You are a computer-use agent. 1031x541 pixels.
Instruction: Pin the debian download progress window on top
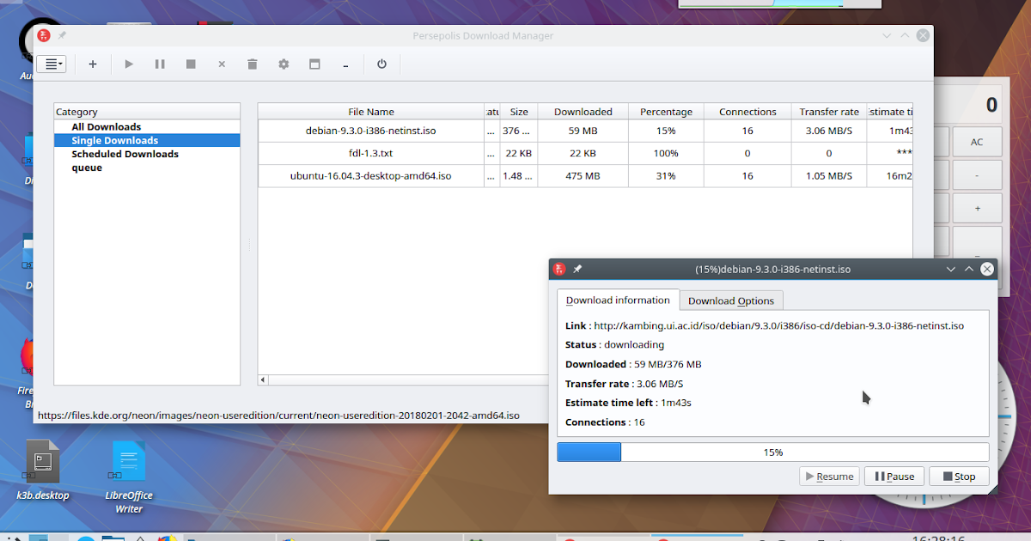pos(578,269)
